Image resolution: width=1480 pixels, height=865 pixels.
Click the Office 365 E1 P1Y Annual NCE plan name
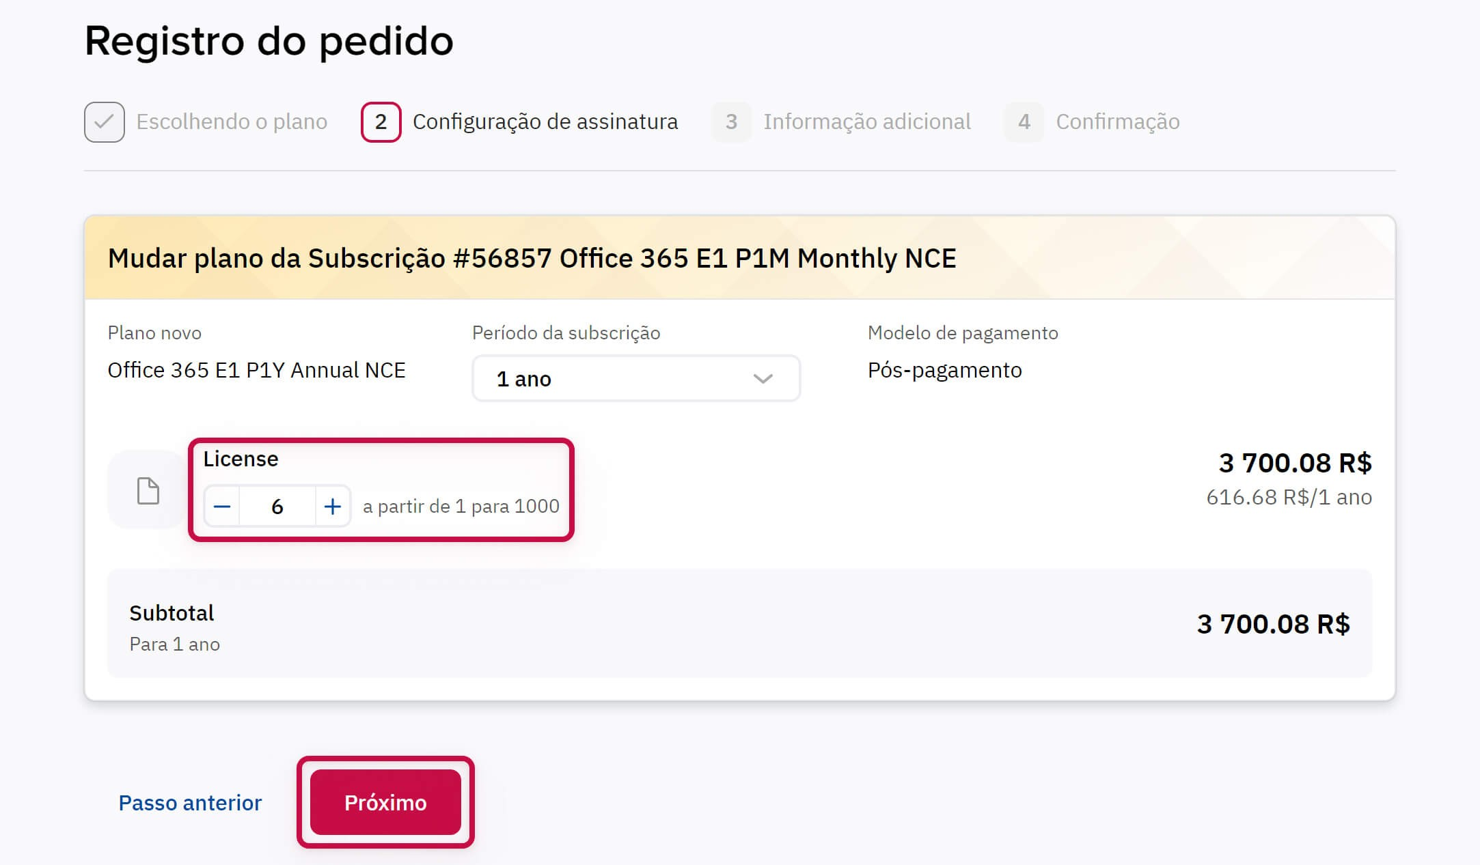(256, 370)
